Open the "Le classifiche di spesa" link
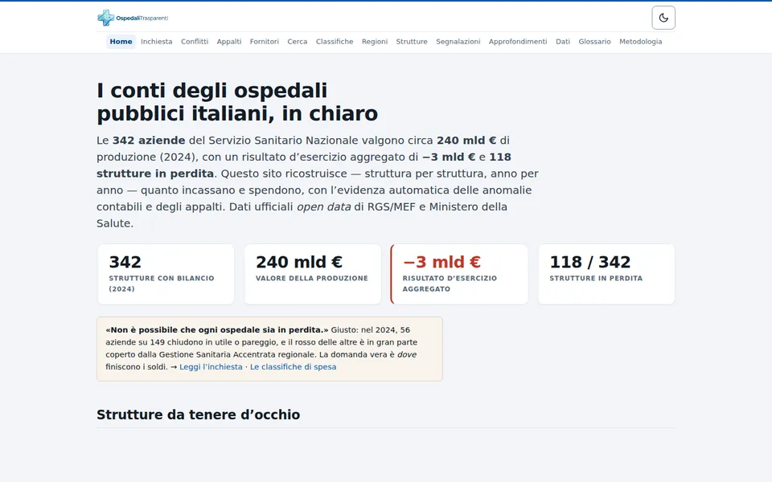The height and width of the screenshot is (482, 772). pos(293,367)
